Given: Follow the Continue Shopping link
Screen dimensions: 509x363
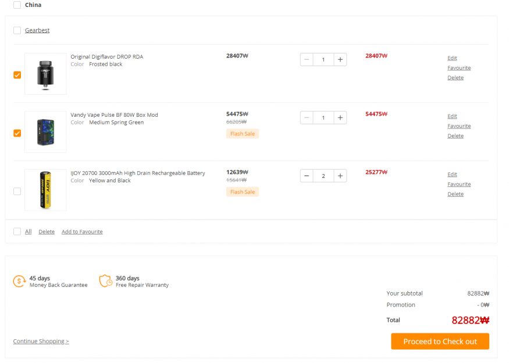Looking at the screenshot, I should coord(41,342).
